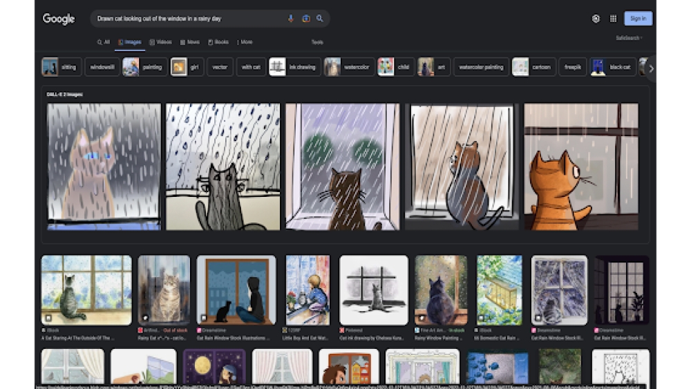This screenshot has width=691, height=389.
Task: Open green watercolor window garden thumbnail
Action: coord(499,290)
